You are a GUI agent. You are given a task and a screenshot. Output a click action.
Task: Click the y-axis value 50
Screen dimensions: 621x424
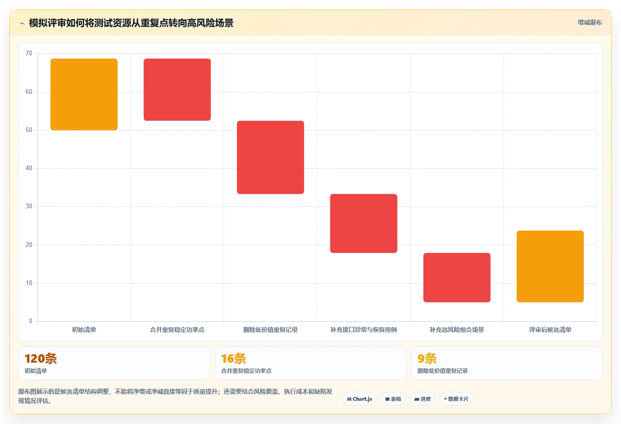click(29, 130)
